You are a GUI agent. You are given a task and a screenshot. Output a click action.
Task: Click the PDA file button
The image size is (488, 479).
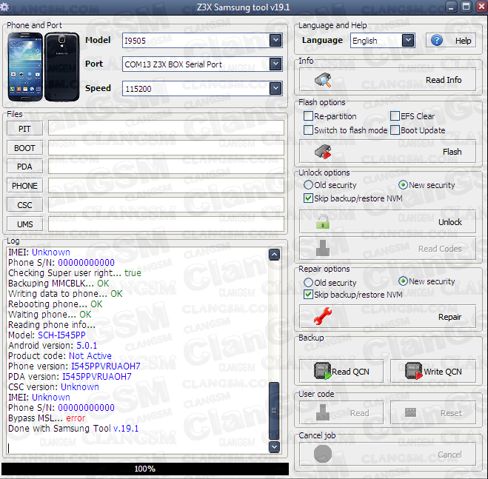click(x=24, y=167)
